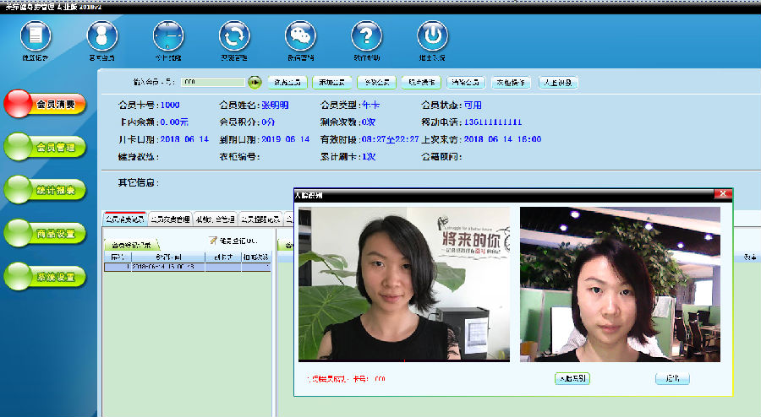Click the 衣柜操作 button

511,83
